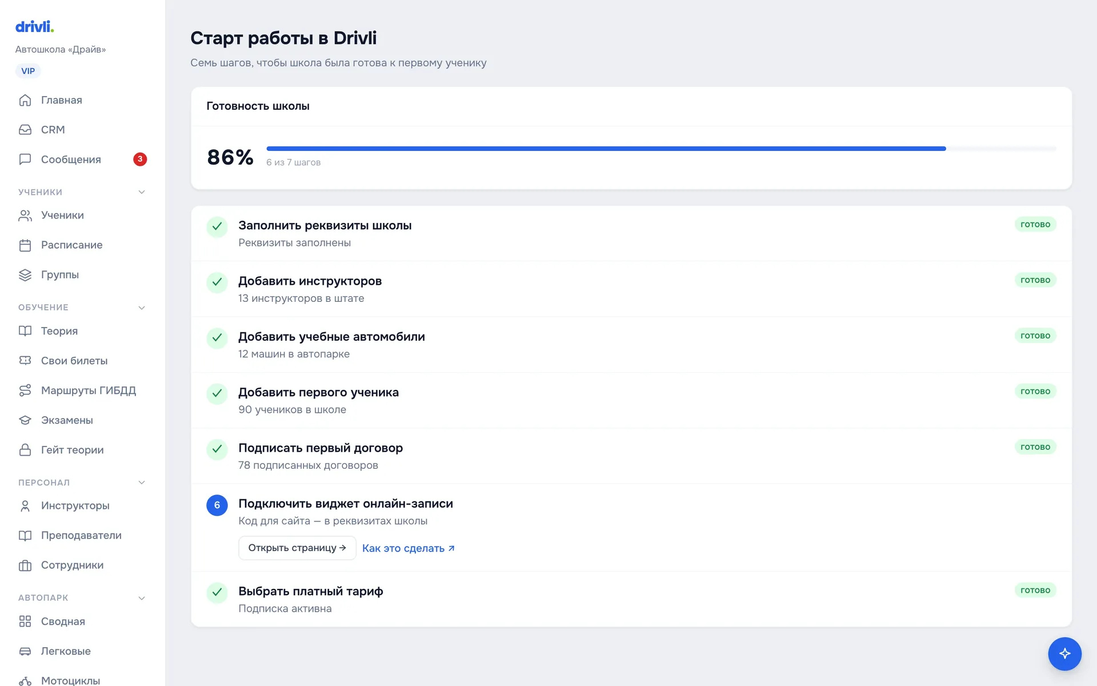The width and height of the screenshot is (1097, 686).
Task: Go to Главная in the sidebar
Action: pos(82,100)
